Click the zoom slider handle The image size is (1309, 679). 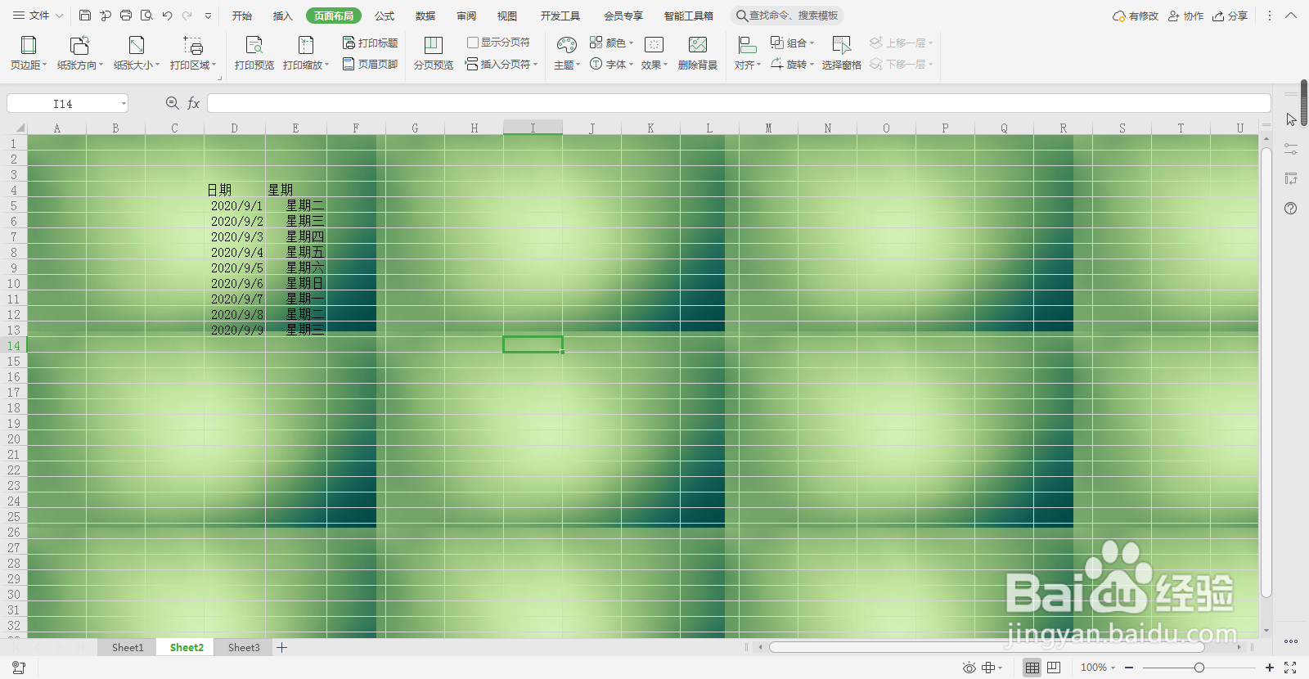(x=1199, y=668)
